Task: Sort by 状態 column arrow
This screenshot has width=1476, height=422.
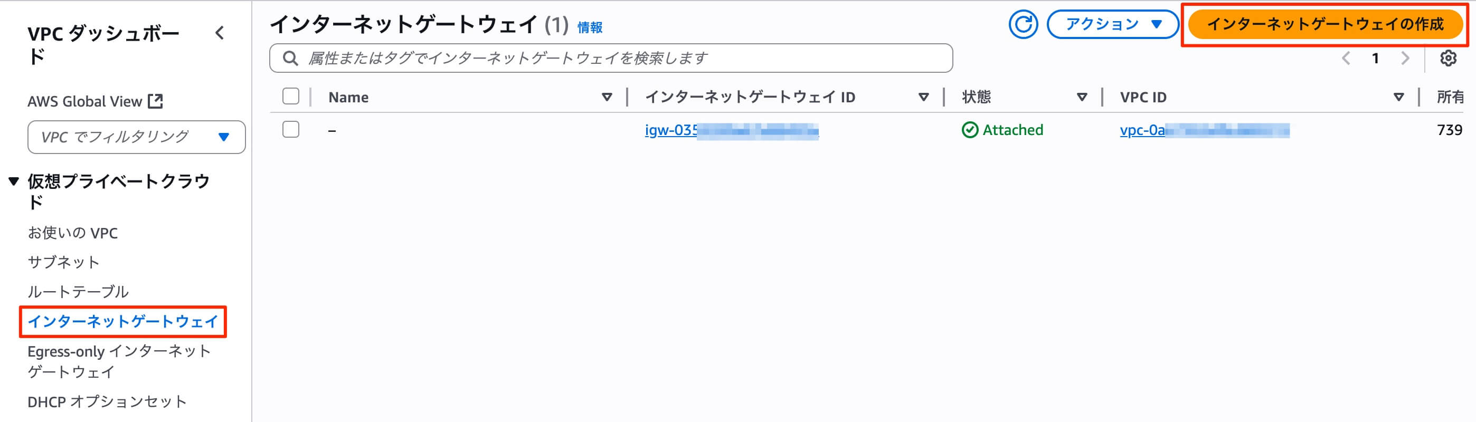Action: click(1081, 98)
